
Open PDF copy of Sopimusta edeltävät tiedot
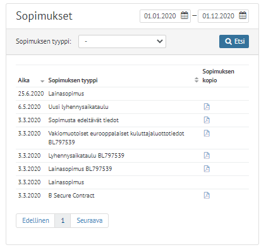(x=207, y=120)
